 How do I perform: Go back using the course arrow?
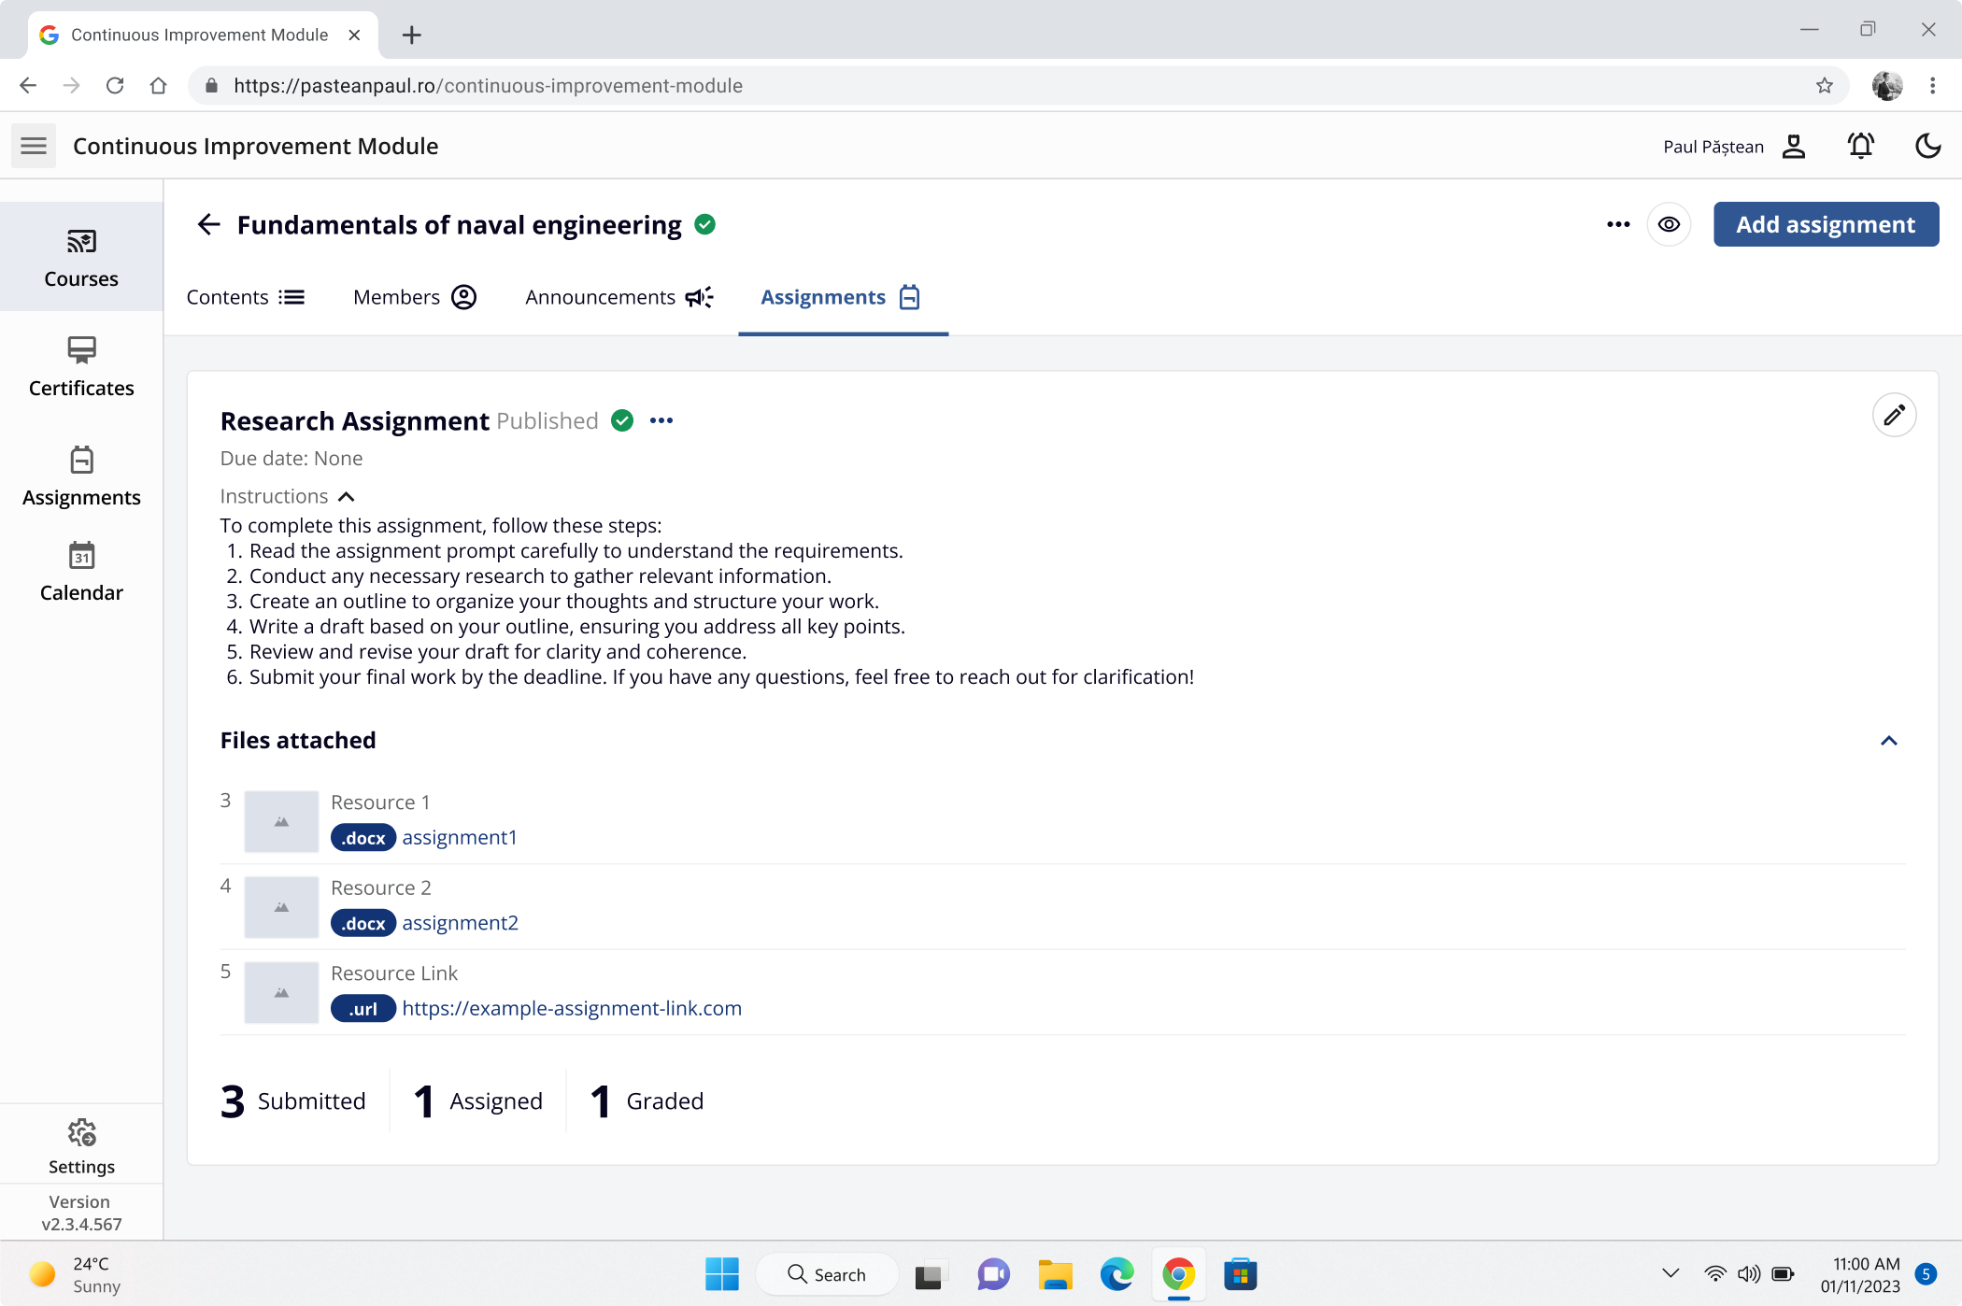point(208,224)
